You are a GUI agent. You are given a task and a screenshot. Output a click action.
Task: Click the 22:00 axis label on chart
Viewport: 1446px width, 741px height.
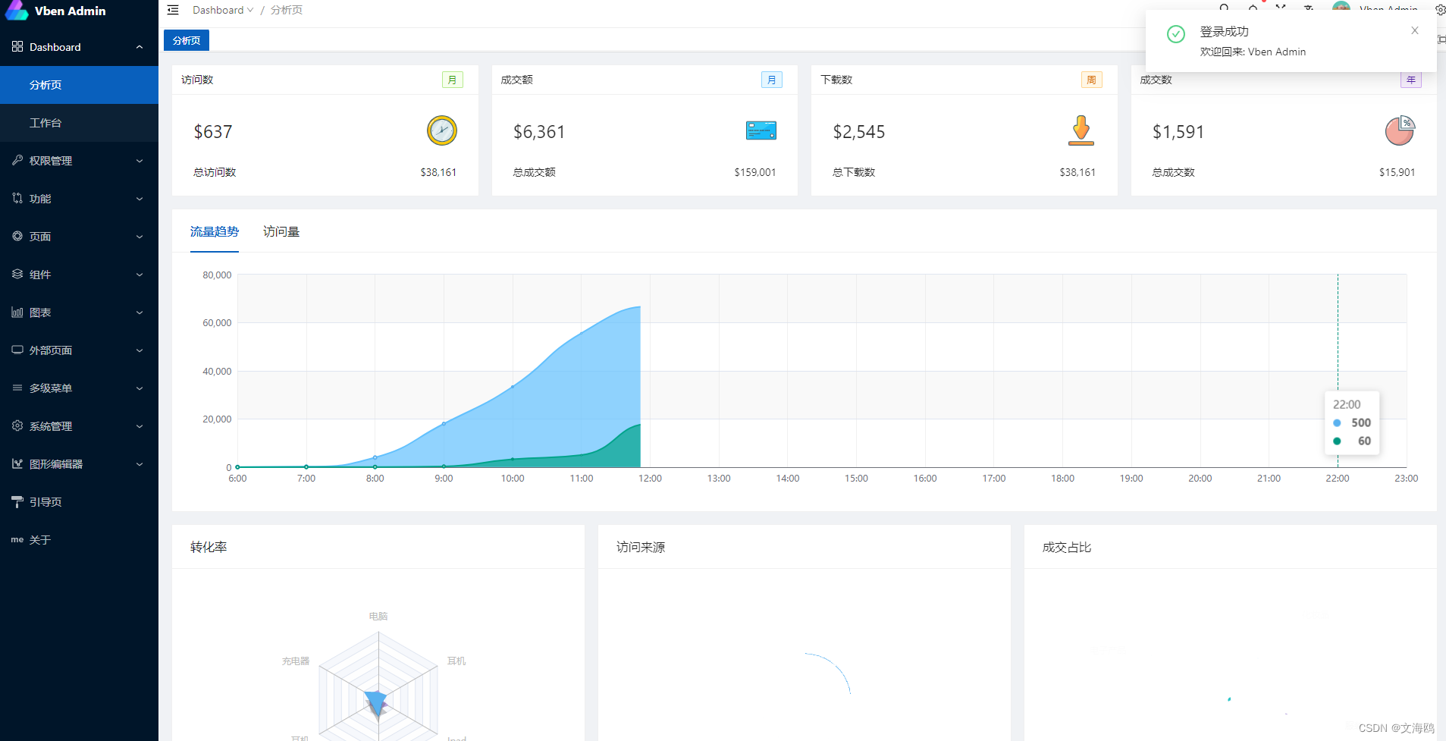tap(1338, 479)
